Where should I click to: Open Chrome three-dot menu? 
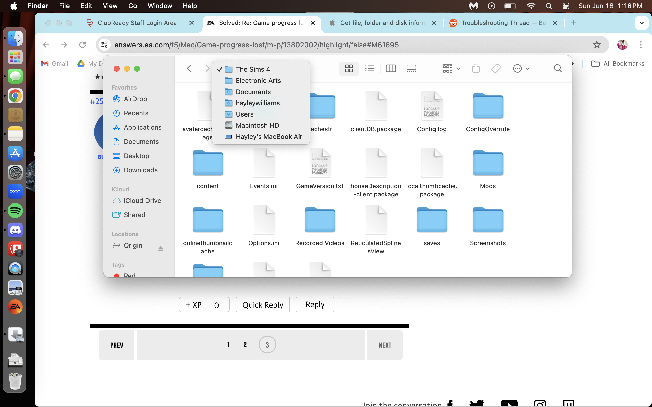click(x=641, y=45)
